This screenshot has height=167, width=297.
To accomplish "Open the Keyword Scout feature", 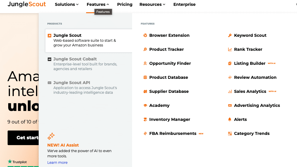I will click(250, 35).
